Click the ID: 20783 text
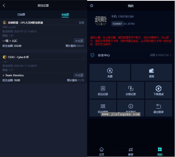 129,24
